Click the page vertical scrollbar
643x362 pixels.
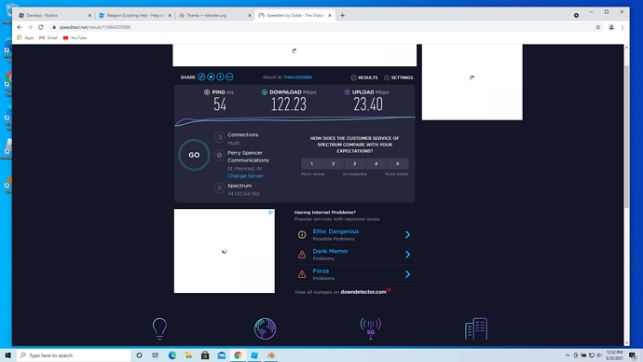click(626, 136)
